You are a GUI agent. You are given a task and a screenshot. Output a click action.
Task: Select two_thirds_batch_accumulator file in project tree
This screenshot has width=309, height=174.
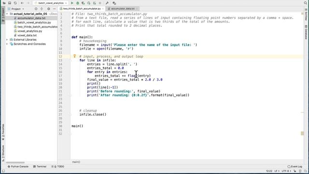tap(36, 27)
